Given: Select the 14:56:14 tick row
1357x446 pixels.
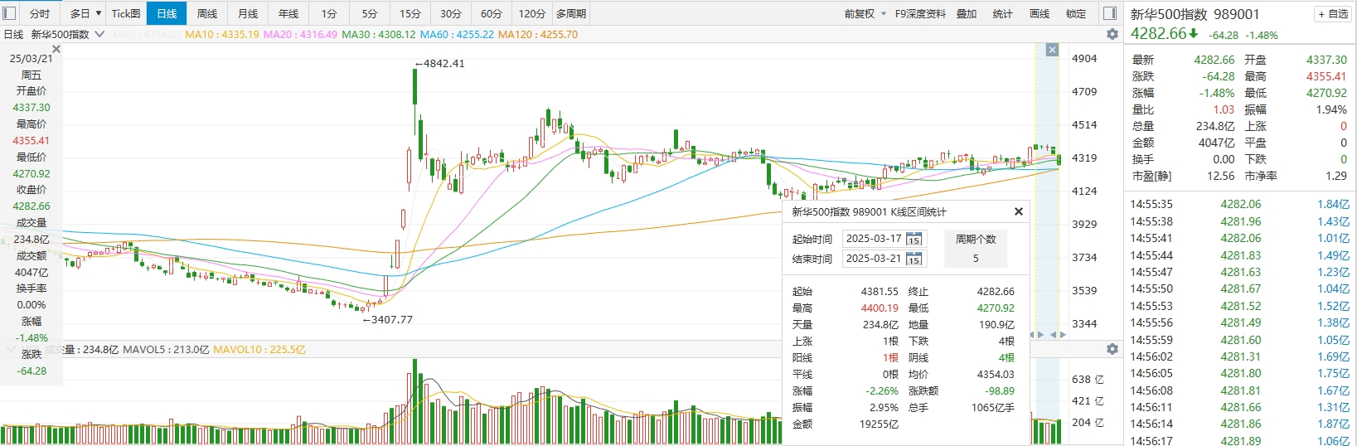Looking at the screenshot, I should [1240, 424].
